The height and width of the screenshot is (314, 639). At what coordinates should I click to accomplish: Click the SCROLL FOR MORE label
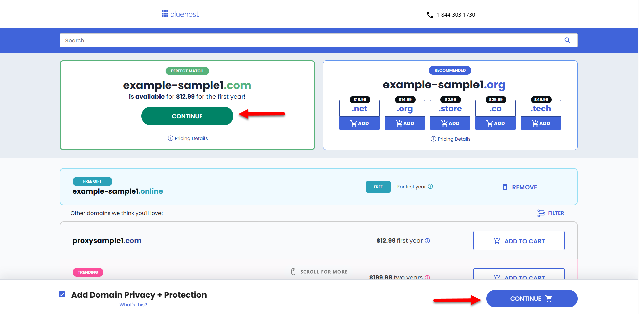coord(324,272)
